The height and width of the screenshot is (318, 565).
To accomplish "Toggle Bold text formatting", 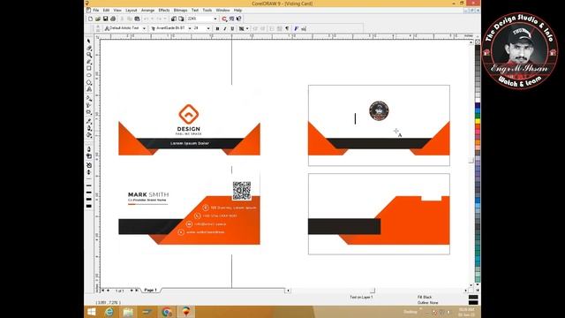I will point(217,28).
